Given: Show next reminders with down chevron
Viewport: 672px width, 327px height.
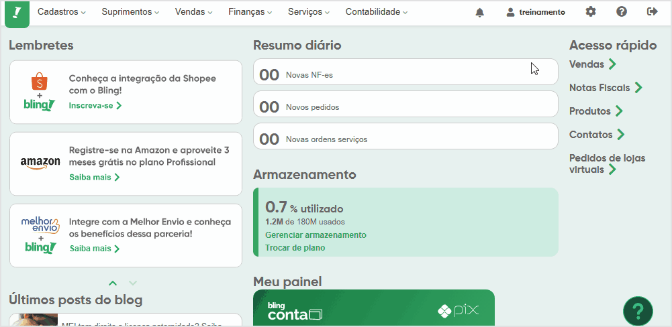Looking at the screenshot, I should [133, 283].
